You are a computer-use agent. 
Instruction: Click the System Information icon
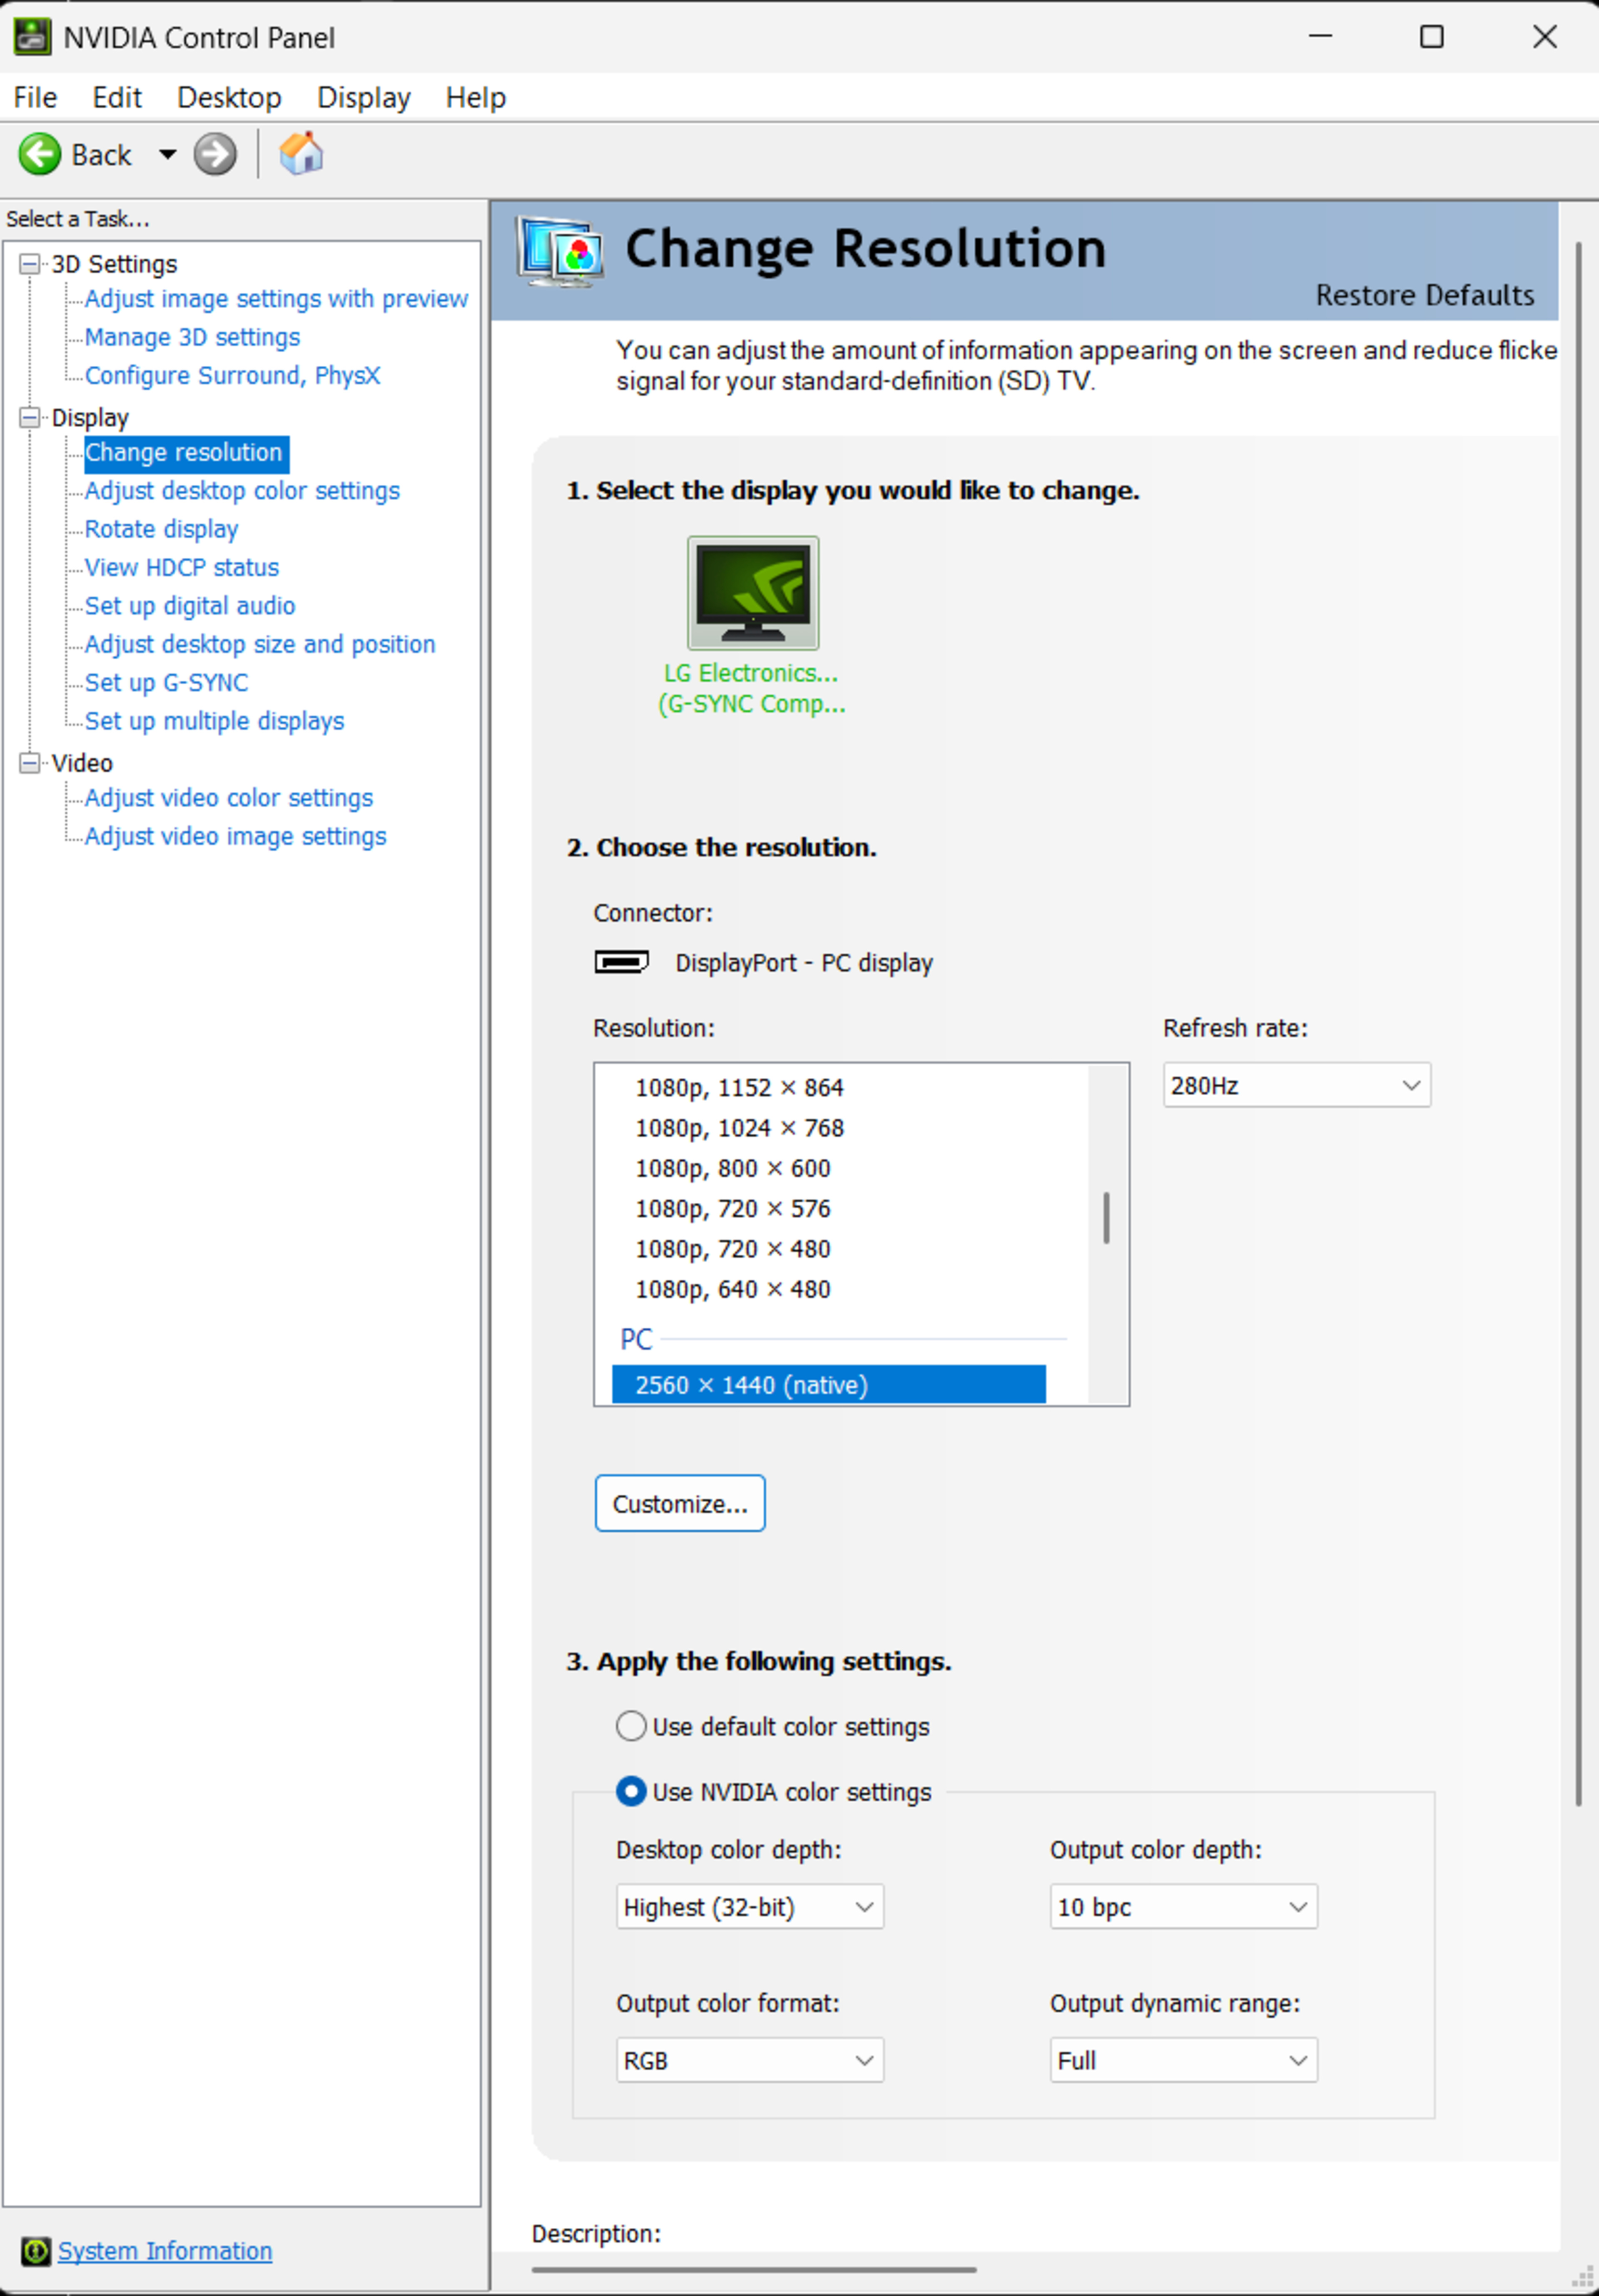[x=36, y=2250]
